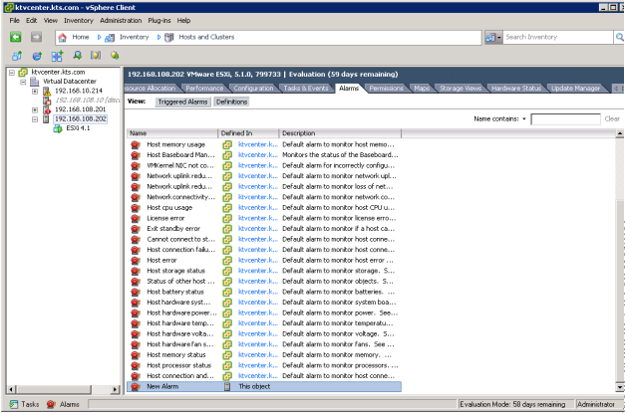Expand the 192.168.10.214 host node

click(35, 92)
